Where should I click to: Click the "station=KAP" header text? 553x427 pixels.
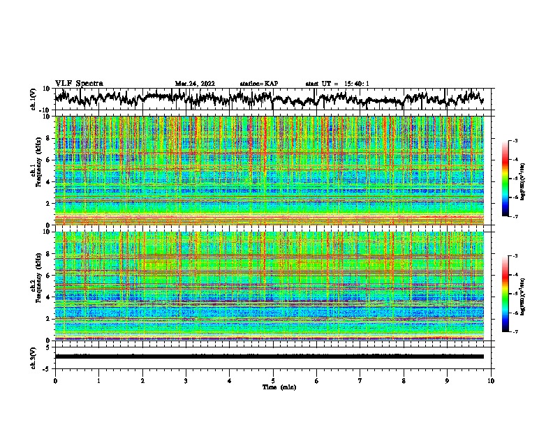[x=259, y=84]
